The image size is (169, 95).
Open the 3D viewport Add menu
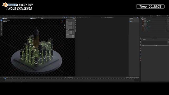click(13, 17)
